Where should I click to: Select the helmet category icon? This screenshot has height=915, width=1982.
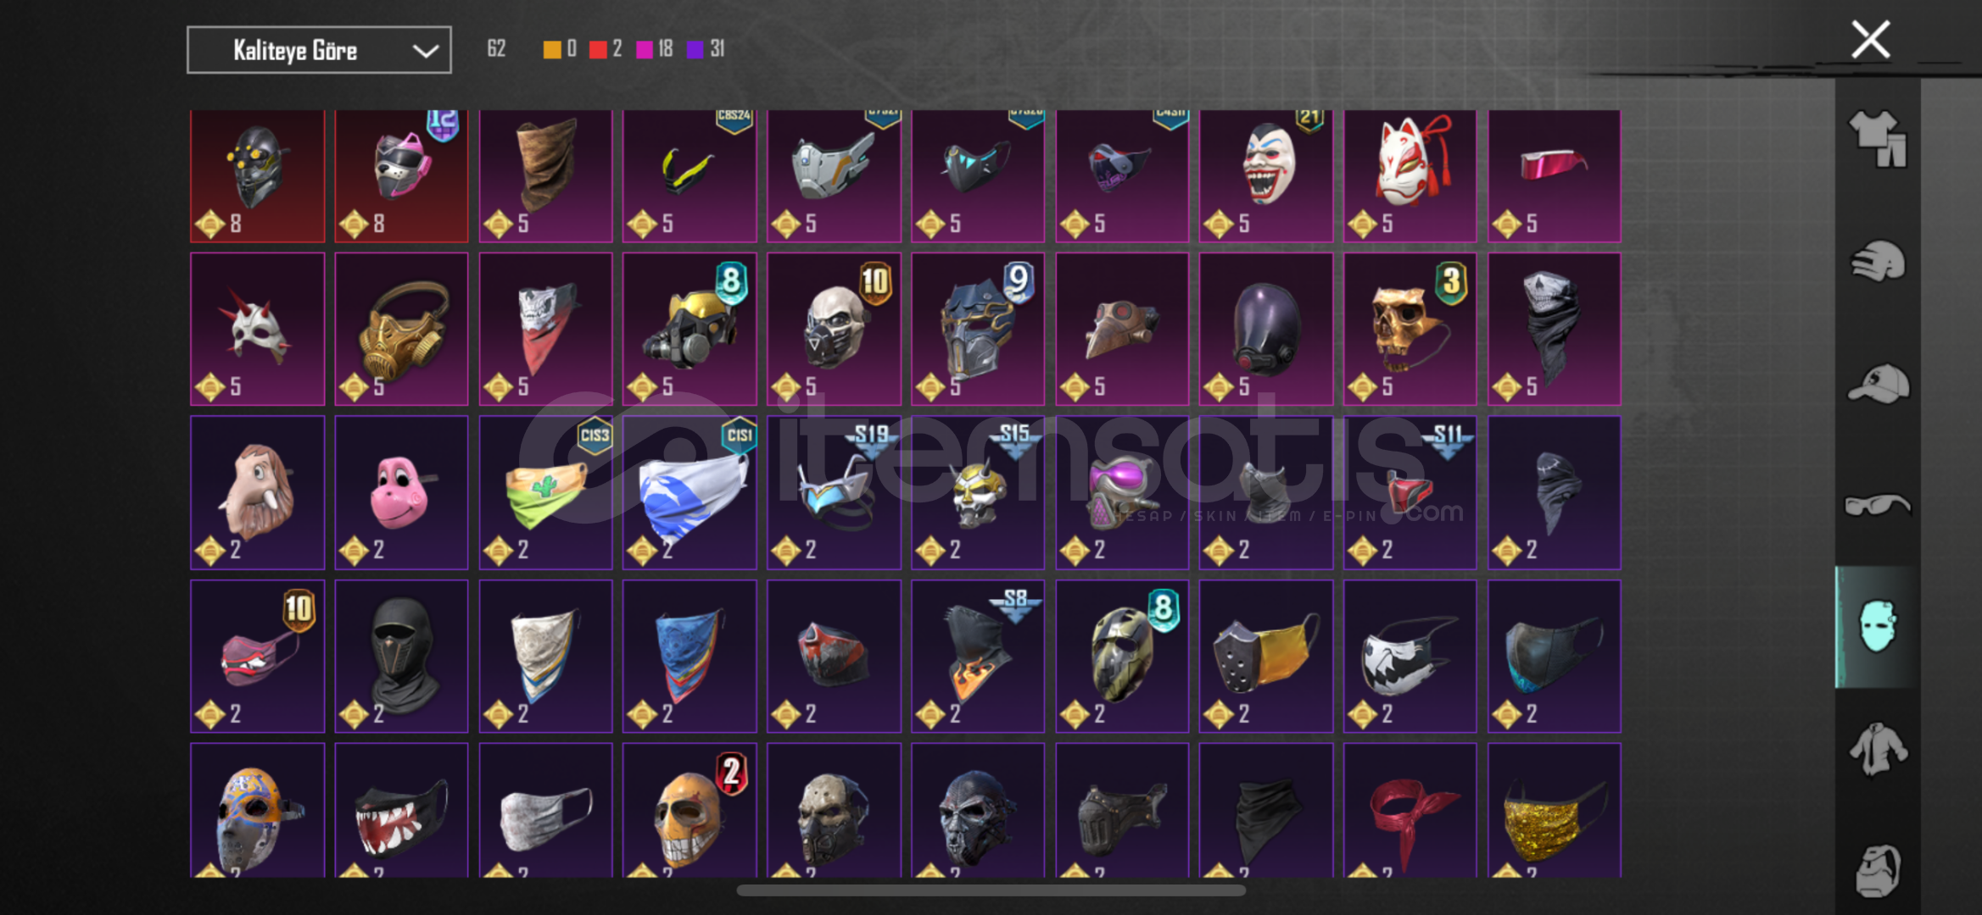coord(1878,261)
